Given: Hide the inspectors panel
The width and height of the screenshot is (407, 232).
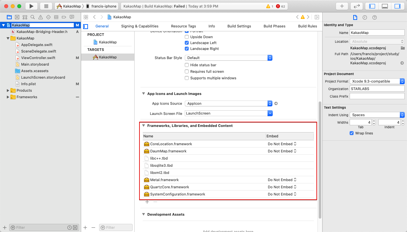Looking at the screenshot, I should (397, 6).
